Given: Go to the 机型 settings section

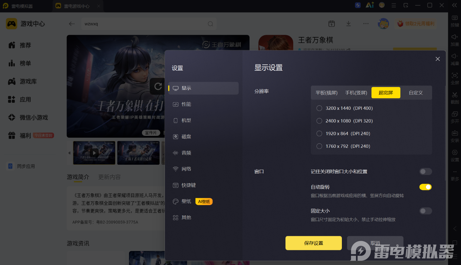Looking at the screenshot, I should click(204, 120).
